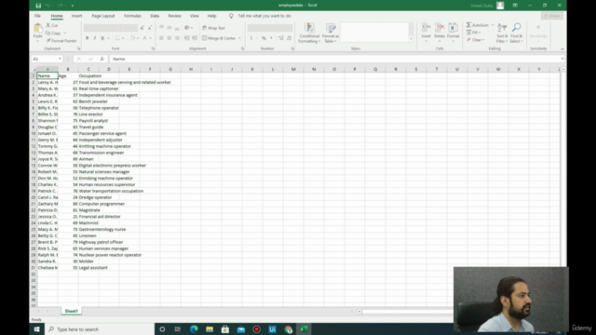This screenshot has width=596, height=335.
Task: Open Sort & Filter menu
Action: (502, 33)
